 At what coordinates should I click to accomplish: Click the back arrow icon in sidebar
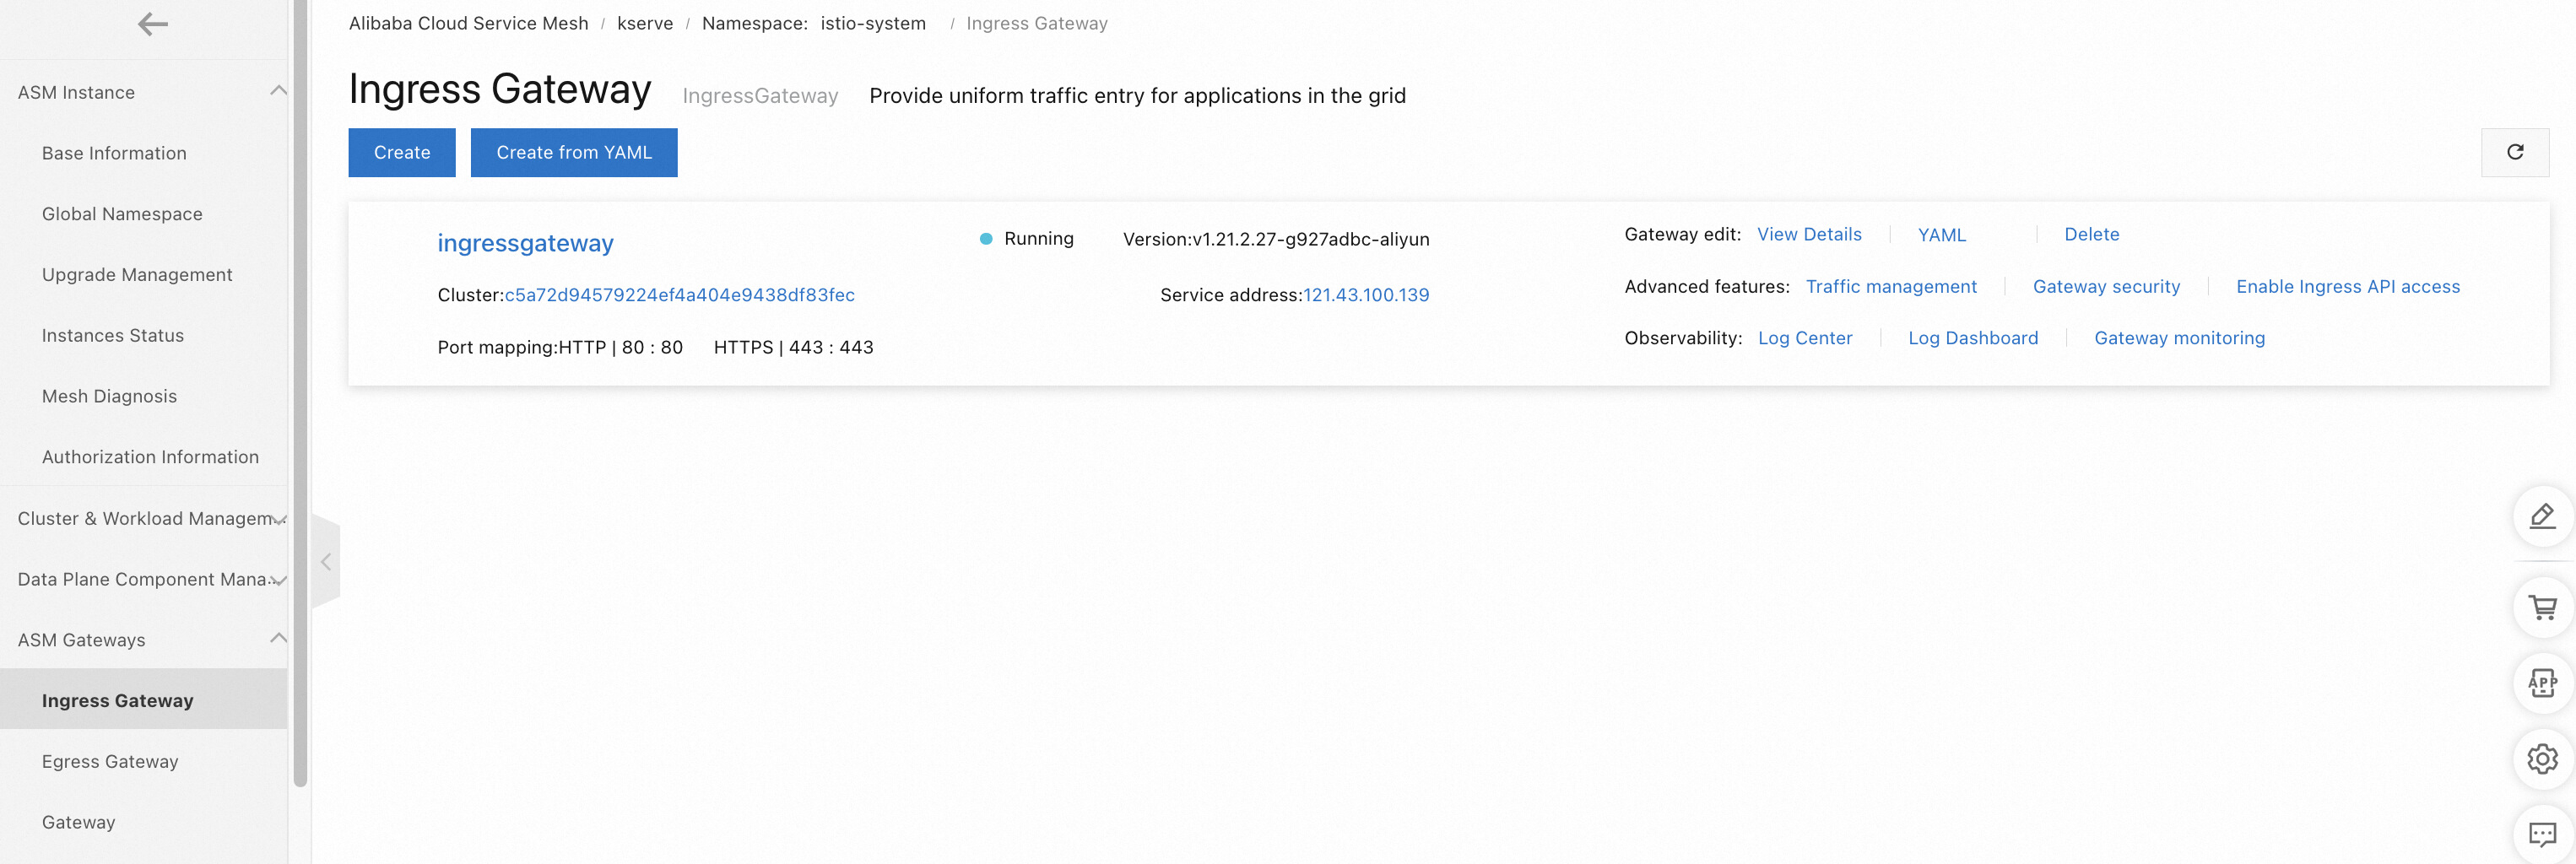tap(152, 24)
